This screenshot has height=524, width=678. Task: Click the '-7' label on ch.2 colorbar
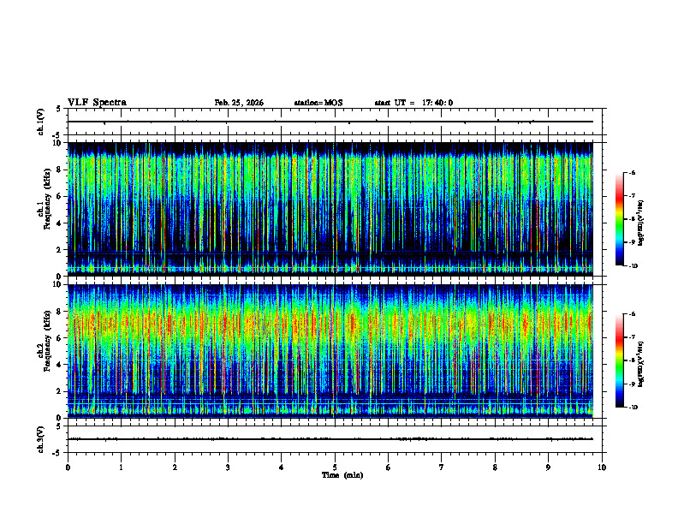[x=632, y=337]
